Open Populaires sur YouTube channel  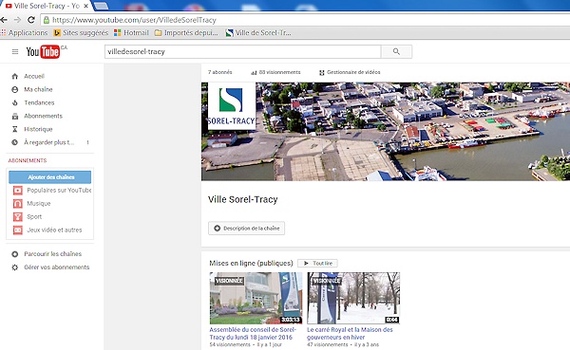[52, 191]
